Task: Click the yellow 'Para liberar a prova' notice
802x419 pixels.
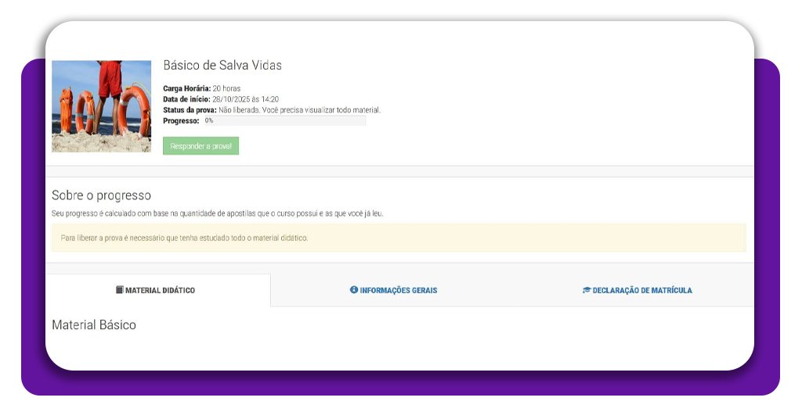Action: (x=399, y=238)
